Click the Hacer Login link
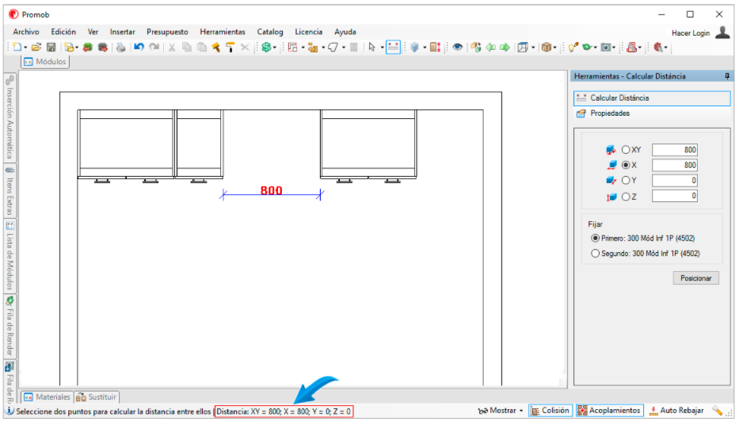The image size is (739, 425). pos(691,33)
